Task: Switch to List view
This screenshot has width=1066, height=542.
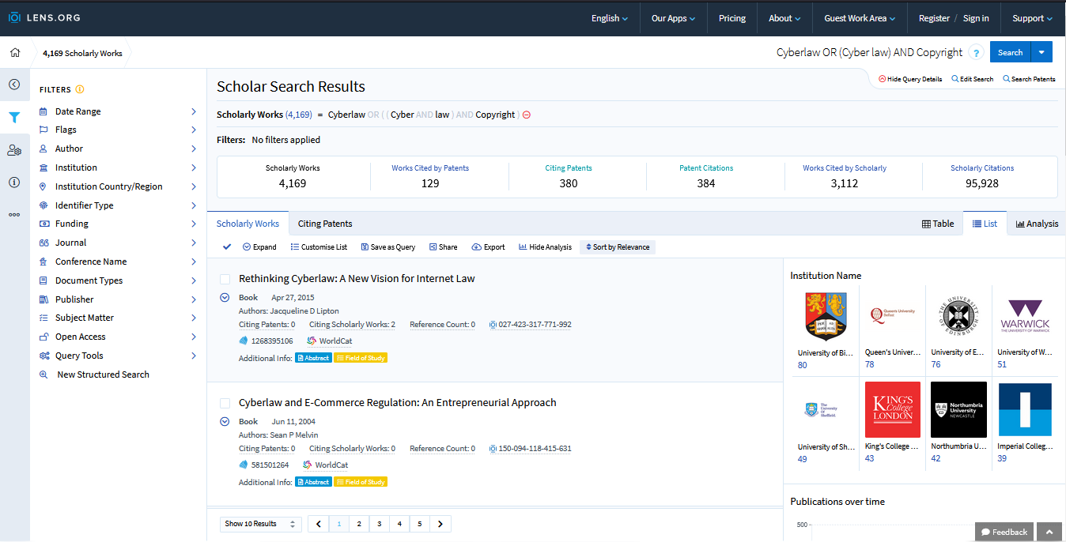Action: coord(985,224)
